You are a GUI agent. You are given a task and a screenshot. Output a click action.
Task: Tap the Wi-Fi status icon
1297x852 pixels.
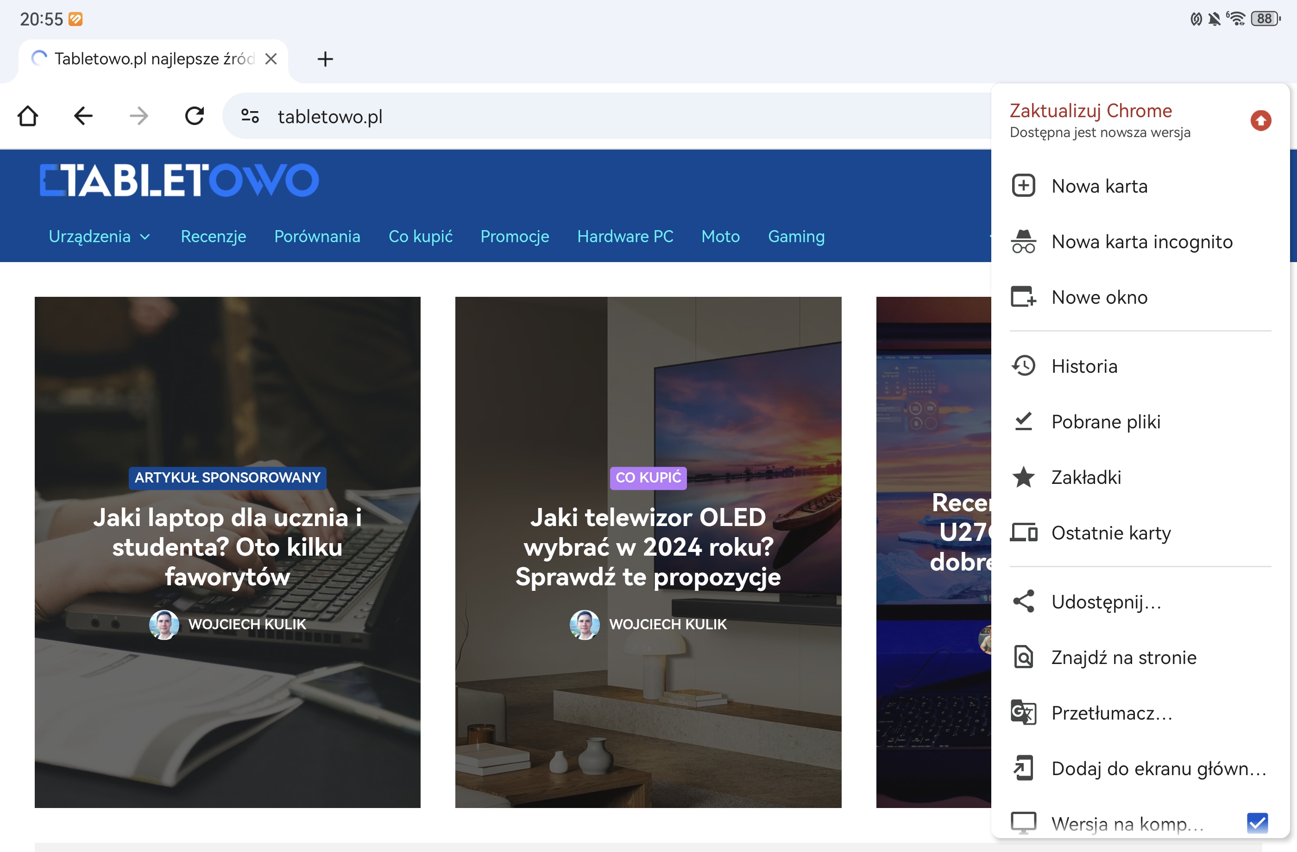(x=1236, y=19)
